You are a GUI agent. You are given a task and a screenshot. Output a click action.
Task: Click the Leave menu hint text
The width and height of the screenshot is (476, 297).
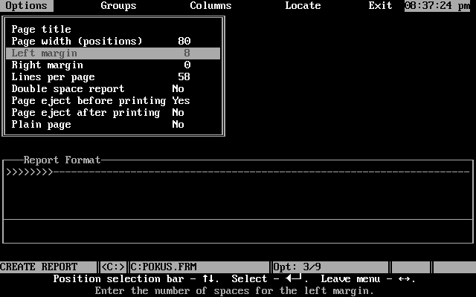[x=368, y=279]
